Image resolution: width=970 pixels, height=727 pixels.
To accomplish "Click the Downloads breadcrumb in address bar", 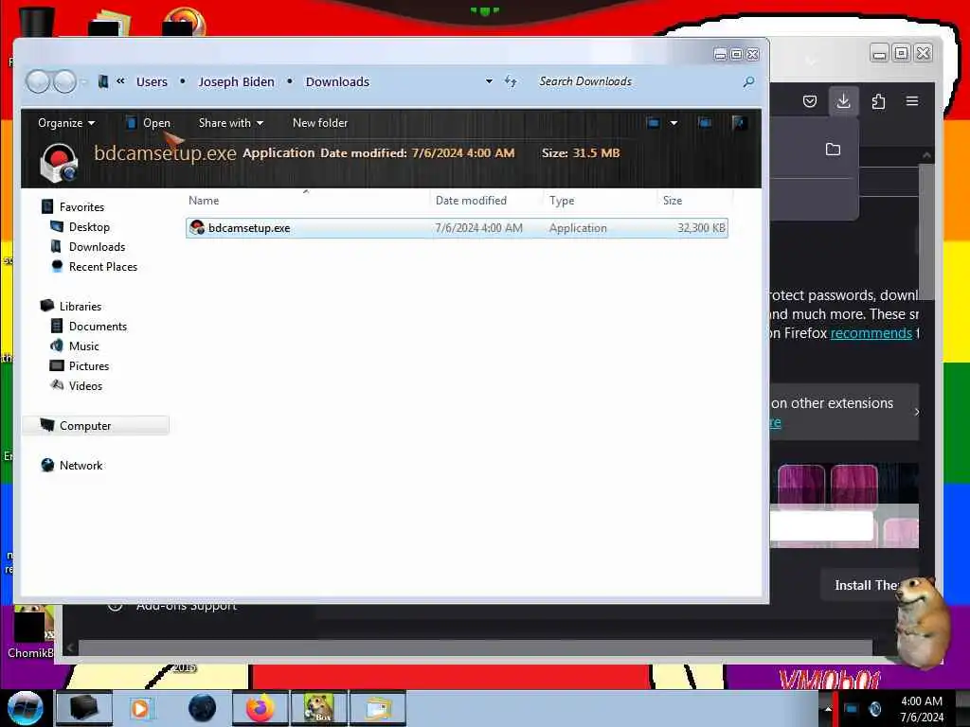I will tap(337, 81).
